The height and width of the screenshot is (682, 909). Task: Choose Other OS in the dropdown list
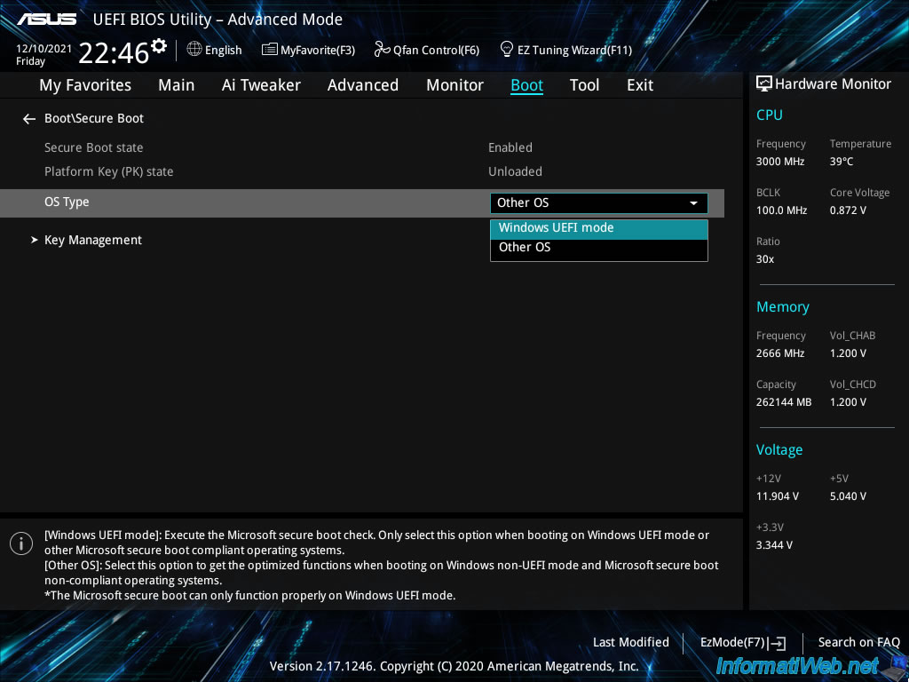pos(525,248)
